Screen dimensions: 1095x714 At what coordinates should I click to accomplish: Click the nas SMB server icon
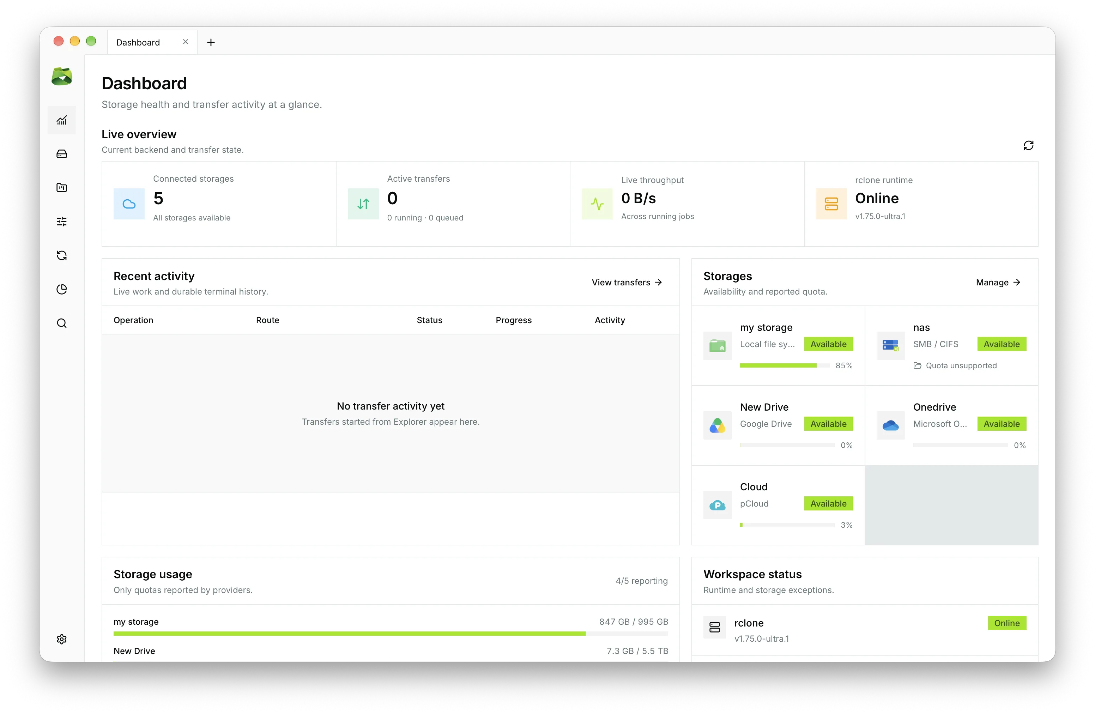(890, 345)
